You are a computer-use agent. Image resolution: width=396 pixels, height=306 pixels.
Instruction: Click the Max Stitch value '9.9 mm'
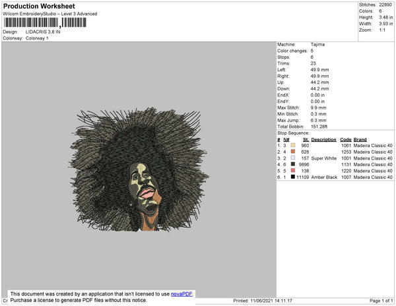pyautogui.click(x=319, y=107)
